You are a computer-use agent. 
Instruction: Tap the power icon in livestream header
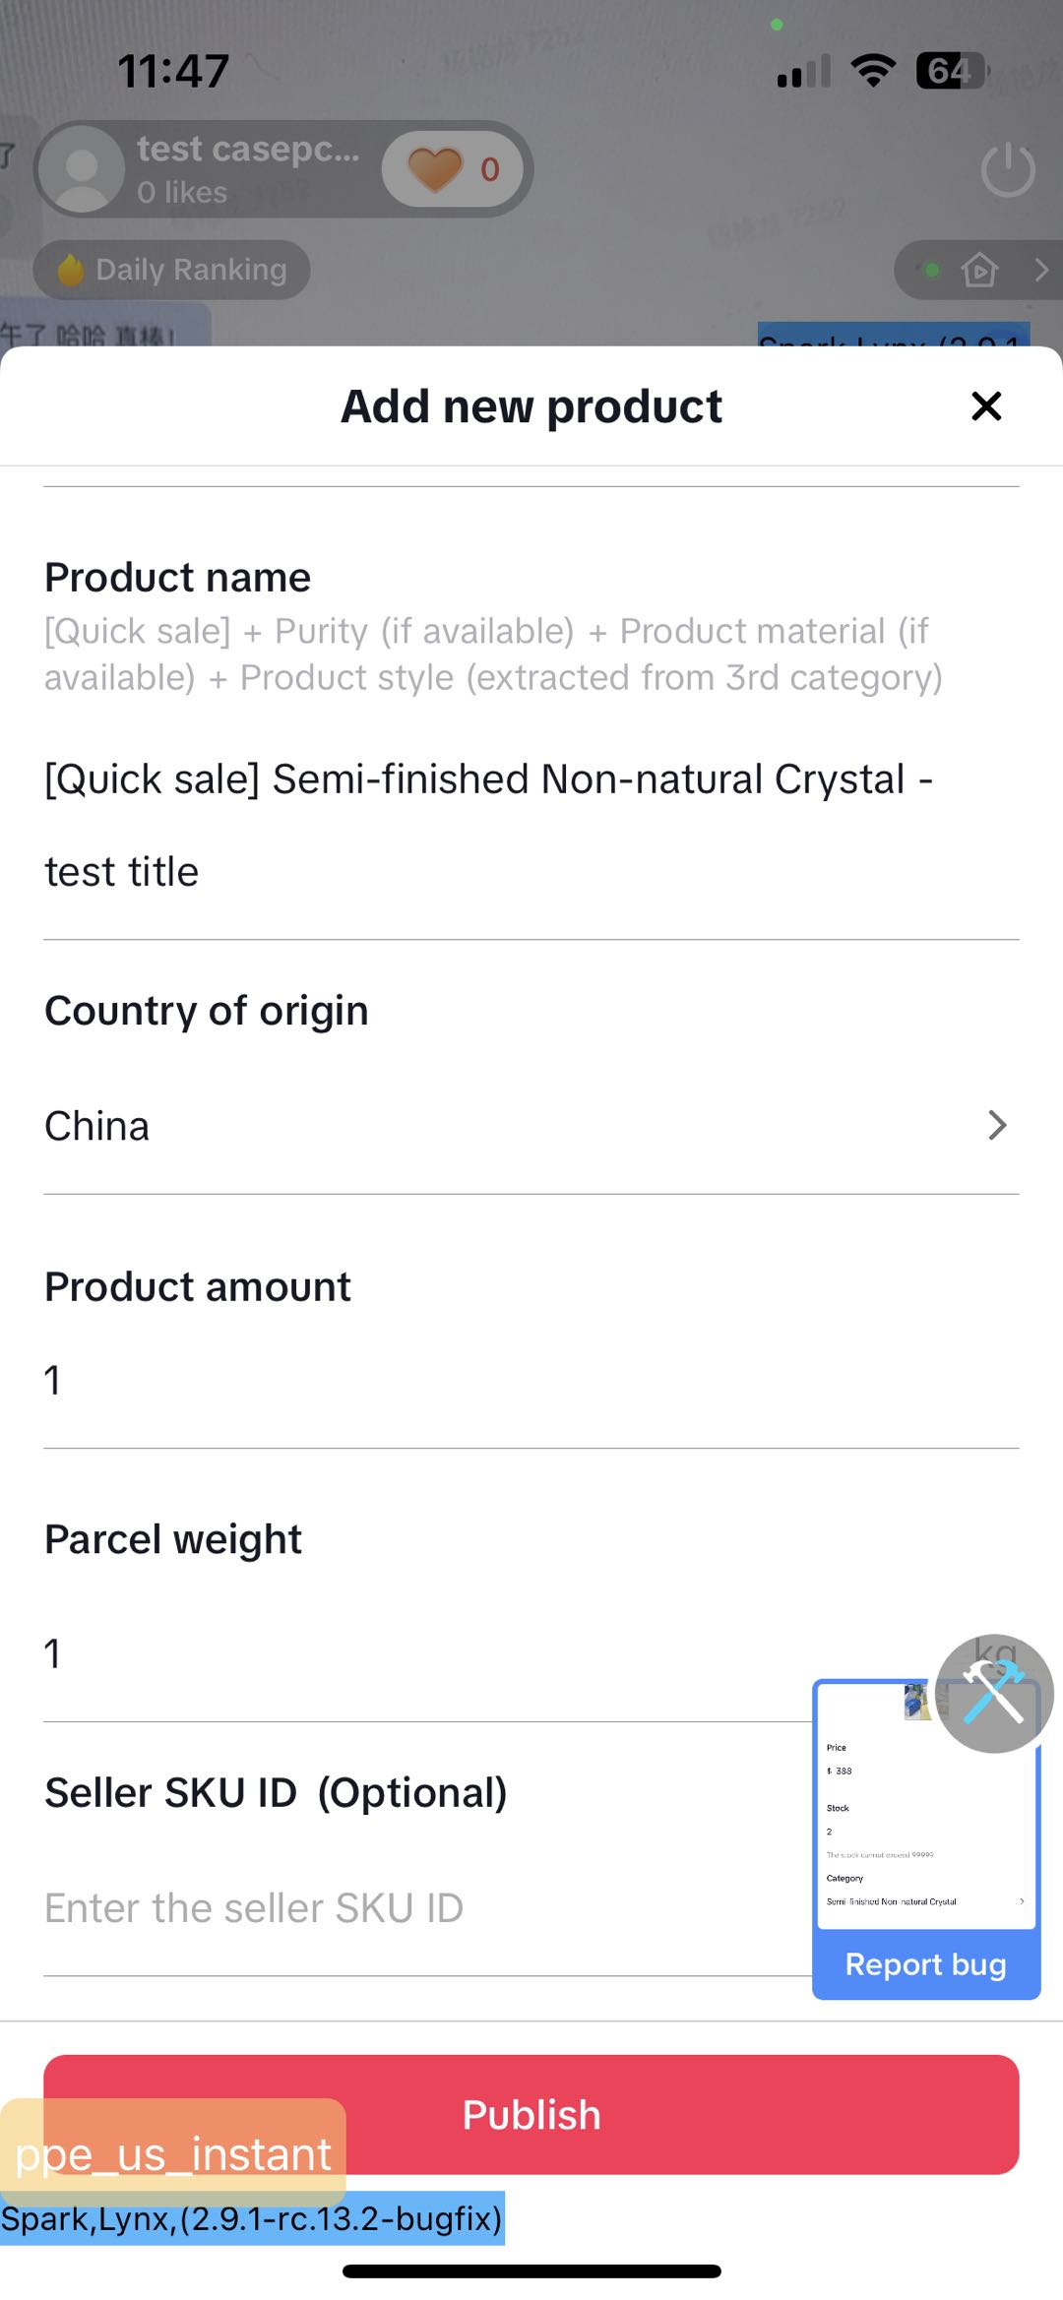[x=1008, y=170]
